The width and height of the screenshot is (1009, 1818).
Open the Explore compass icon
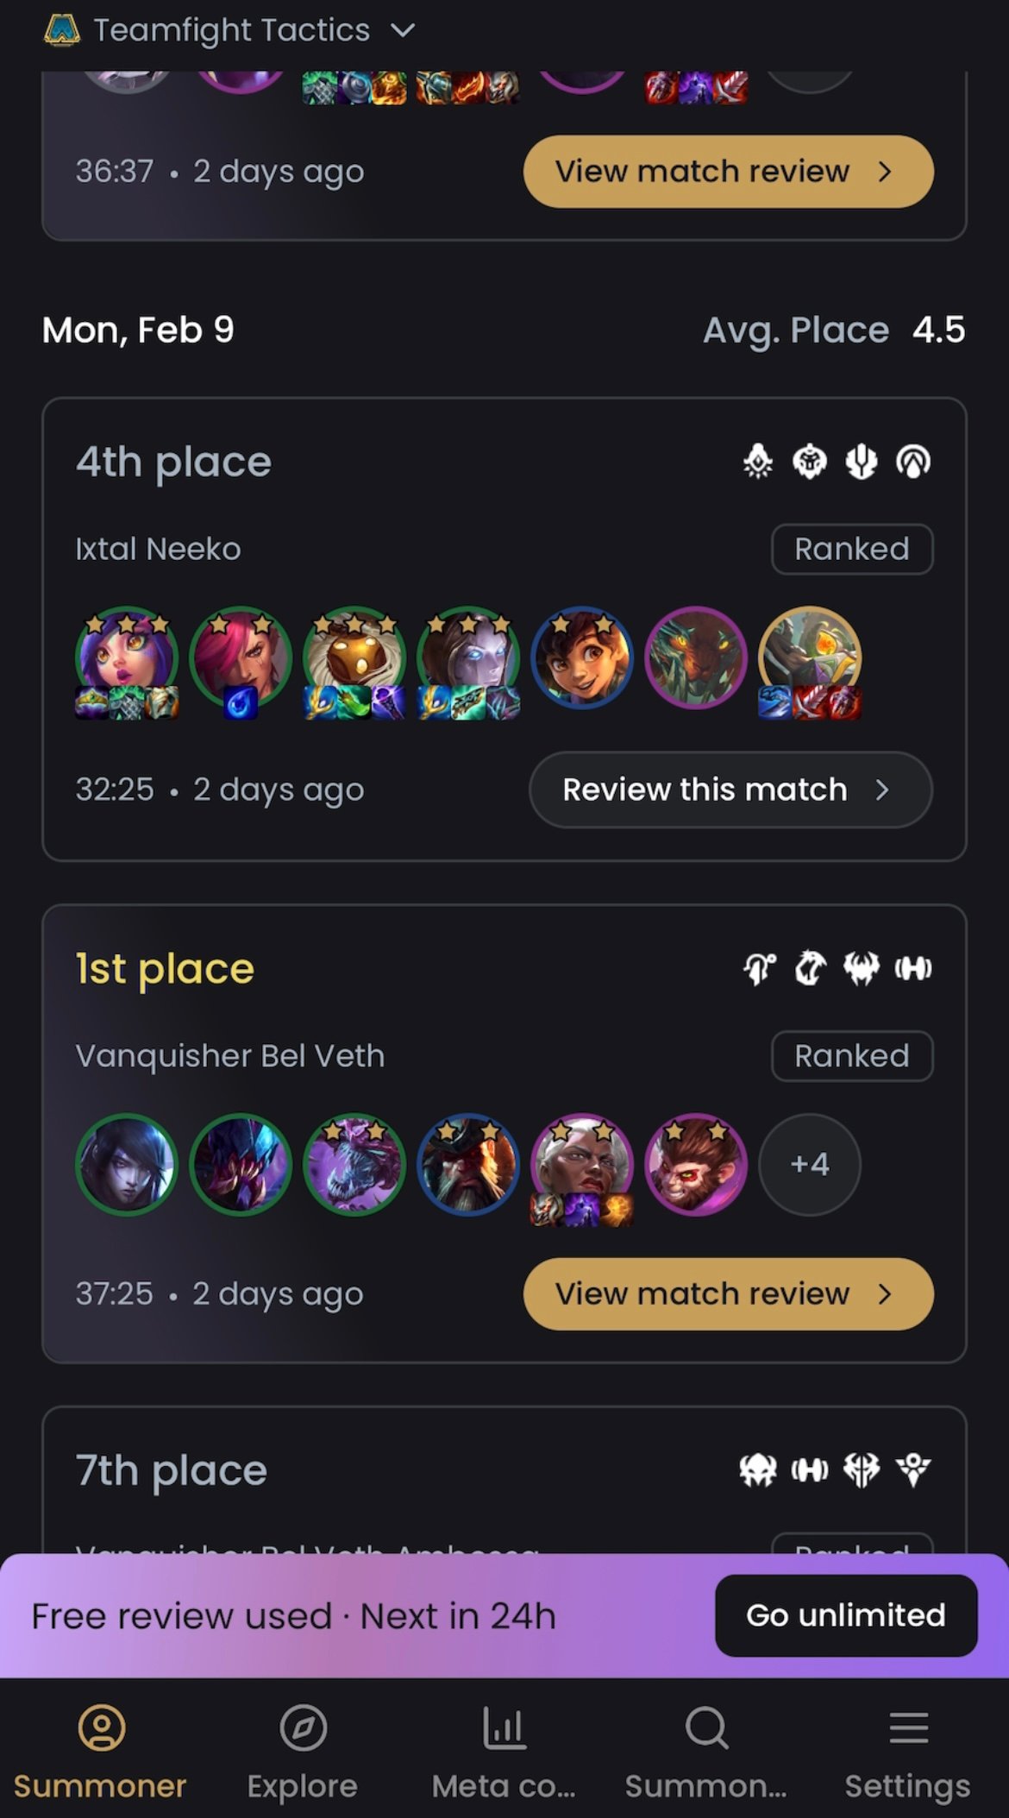pos(303,1727)
